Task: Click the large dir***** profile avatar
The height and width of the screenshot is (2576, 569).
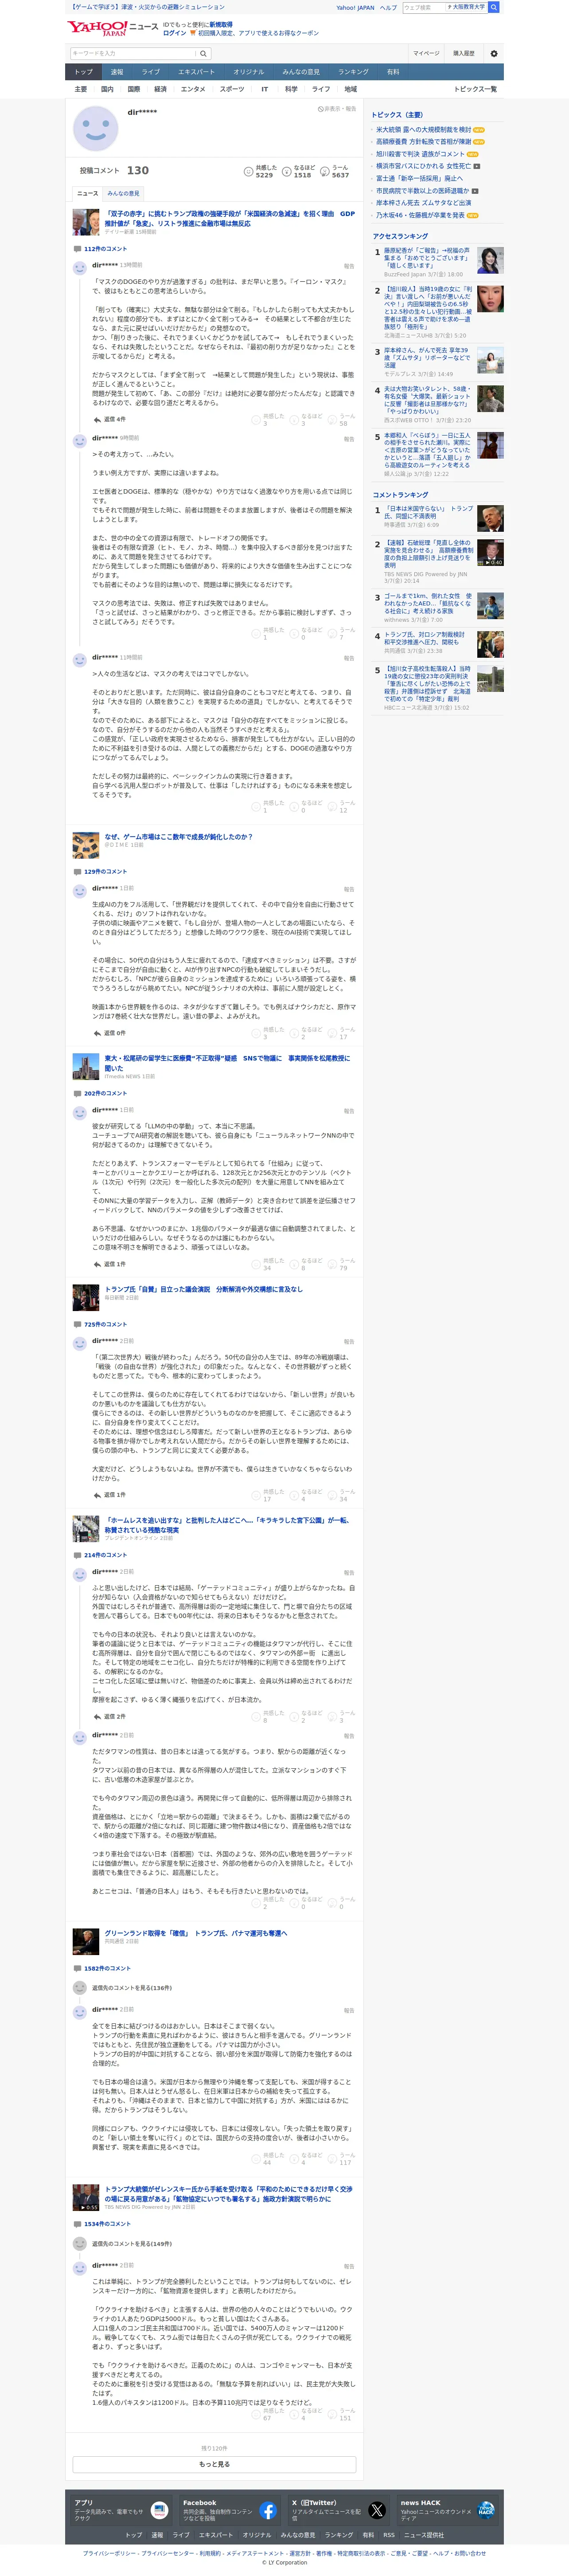Action: point(96,128)
